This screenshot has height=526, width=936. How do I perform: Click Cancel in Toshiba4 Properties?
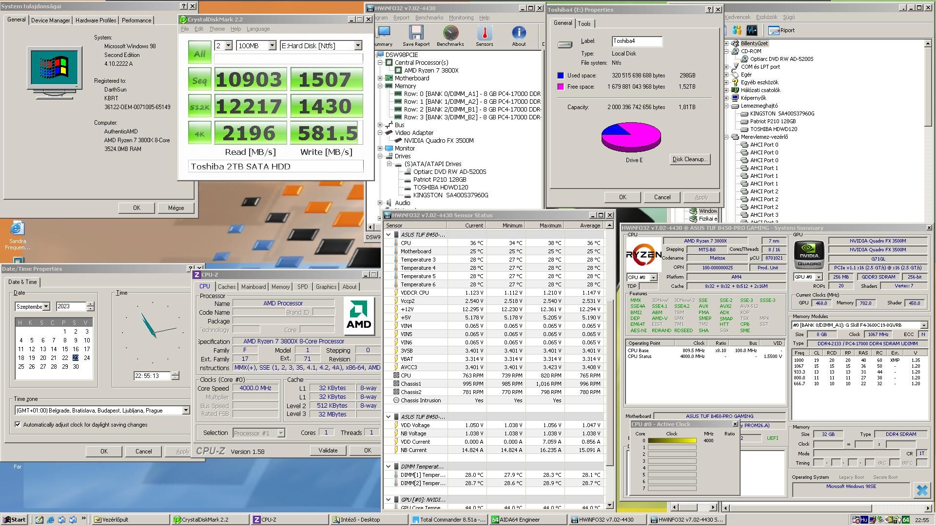662,197
